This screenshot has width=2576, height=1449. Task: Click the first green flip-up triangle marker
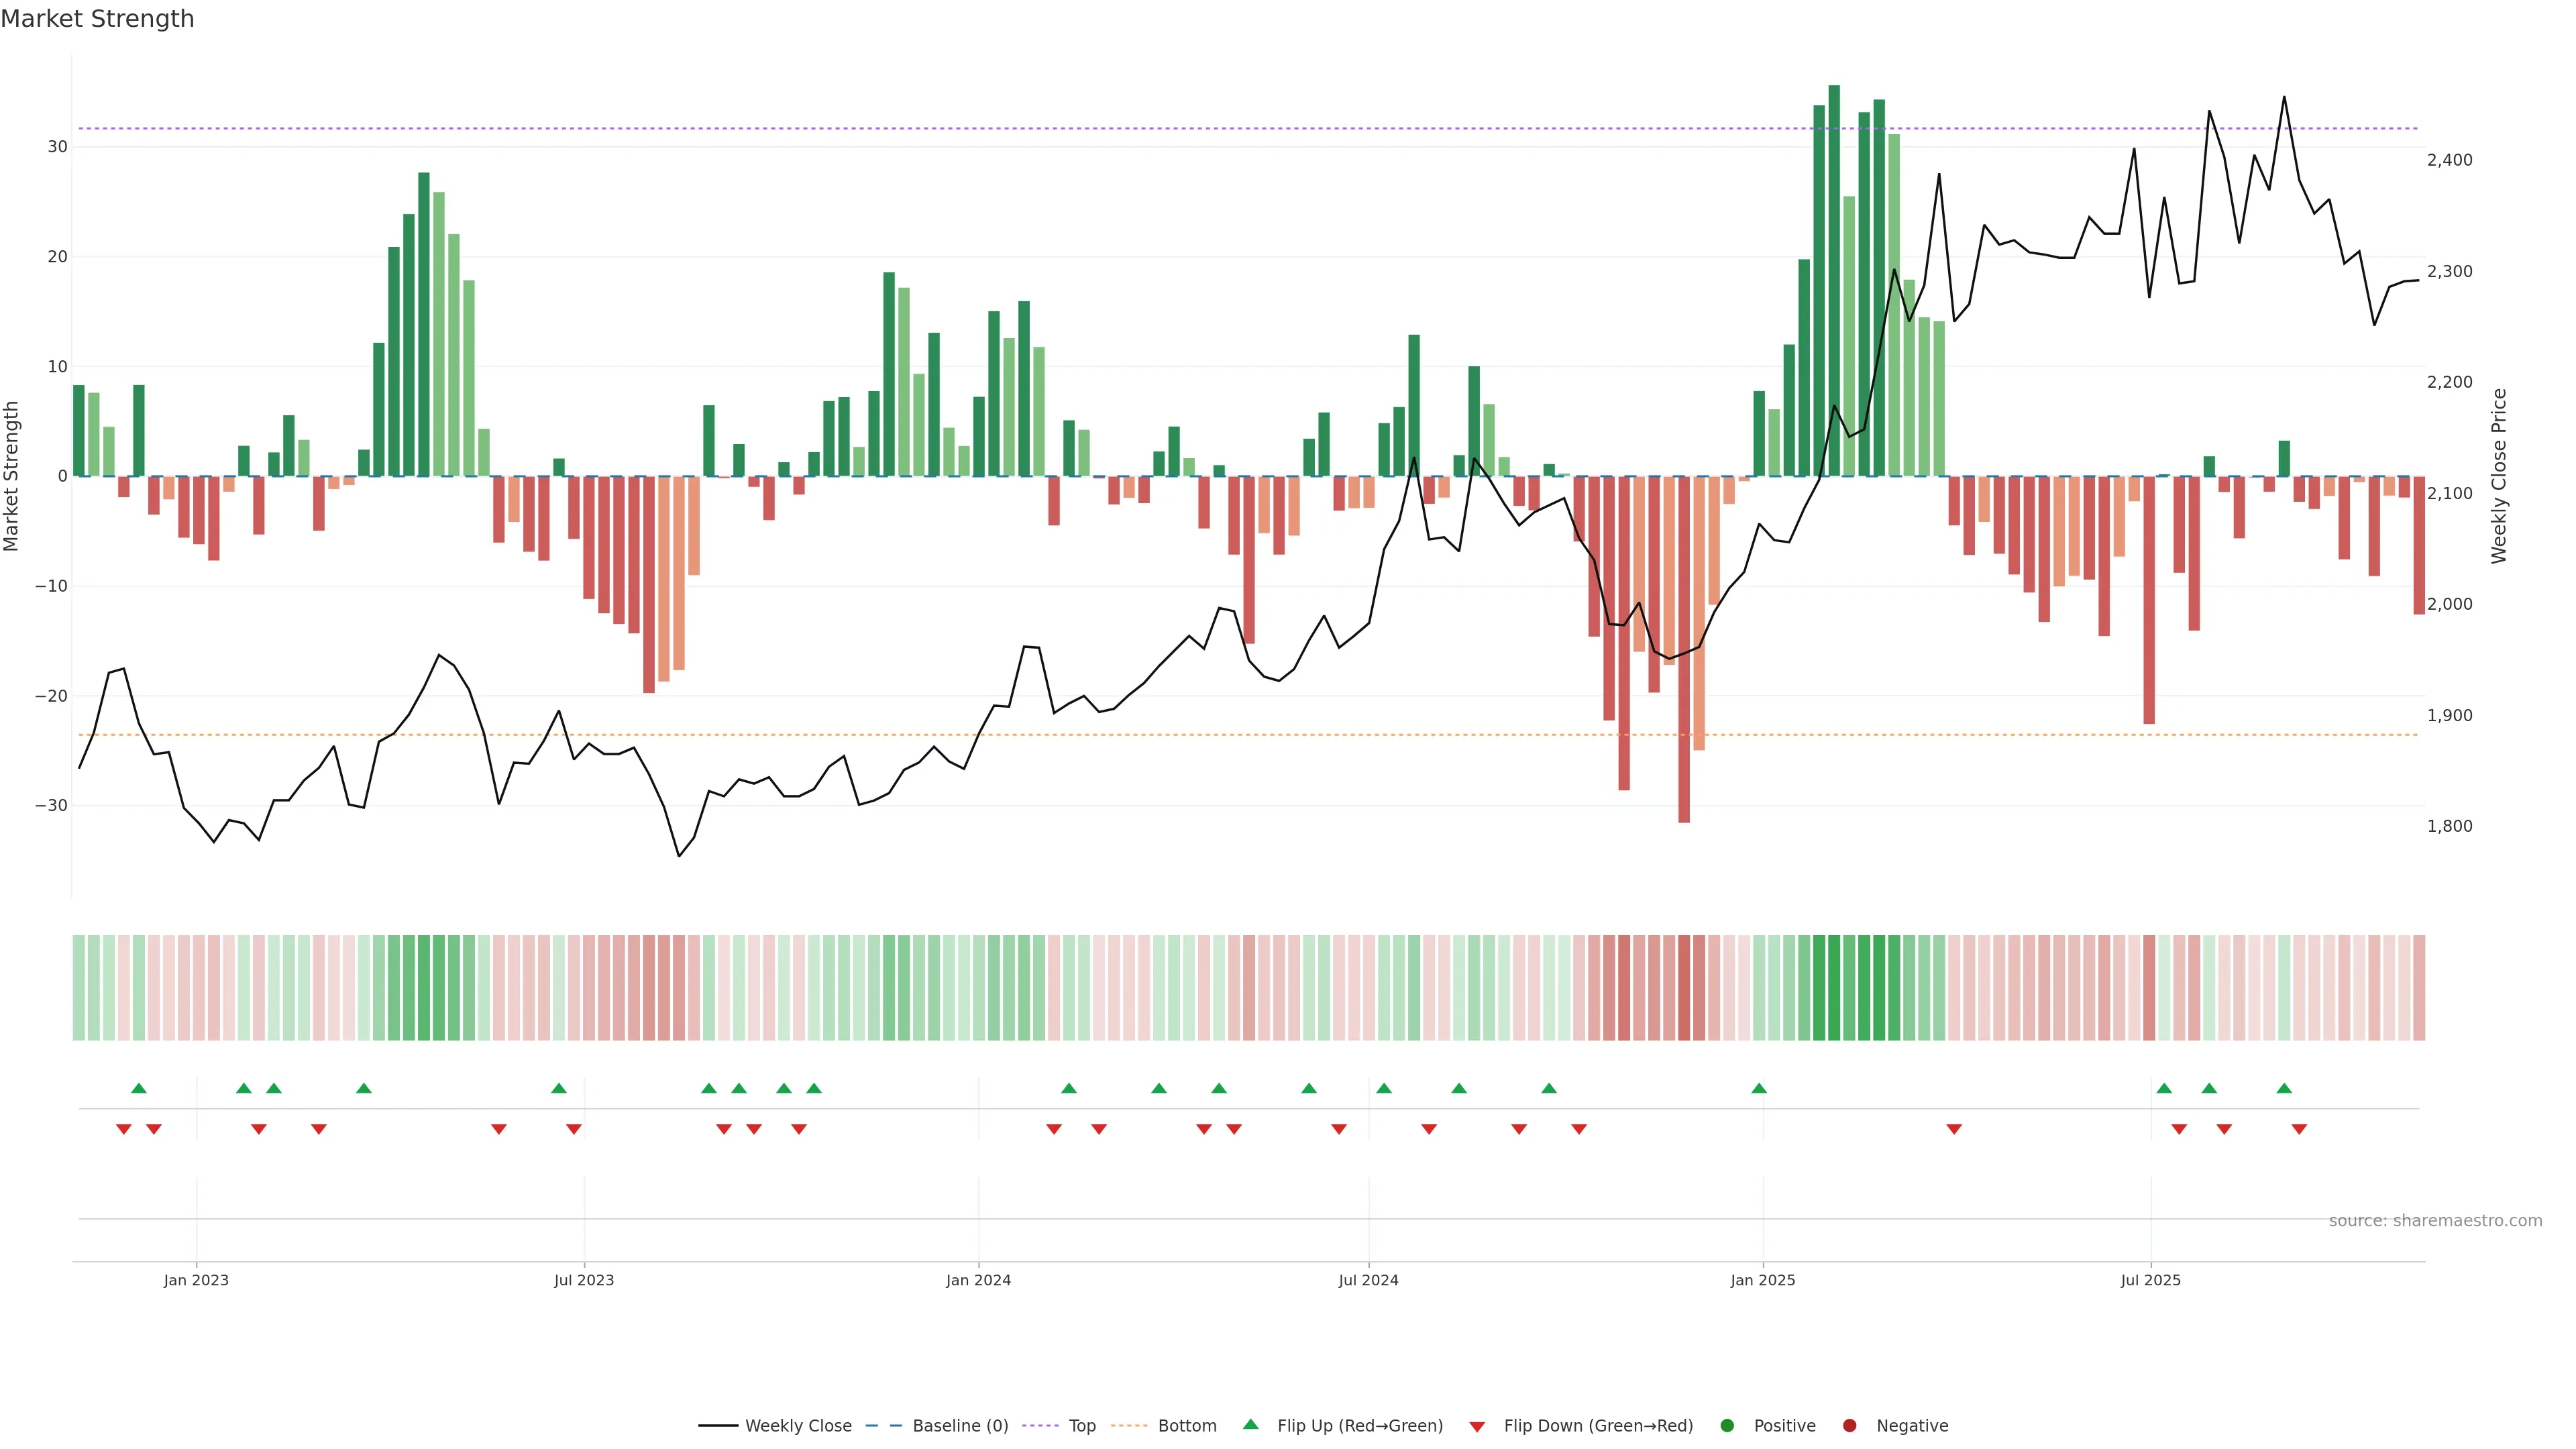click(x=139, y=1088)
